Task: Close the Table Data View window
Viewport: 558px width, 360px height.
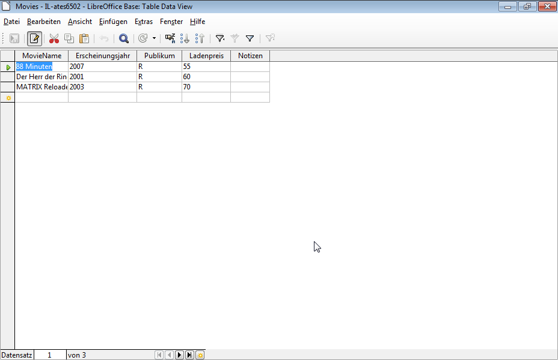Action: (547, 7)
